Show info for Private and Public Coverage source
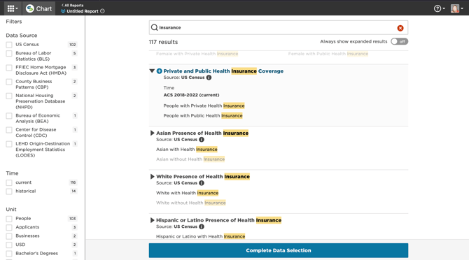Image resolution: width=469 pixels, height=260 pixels. 209,78
